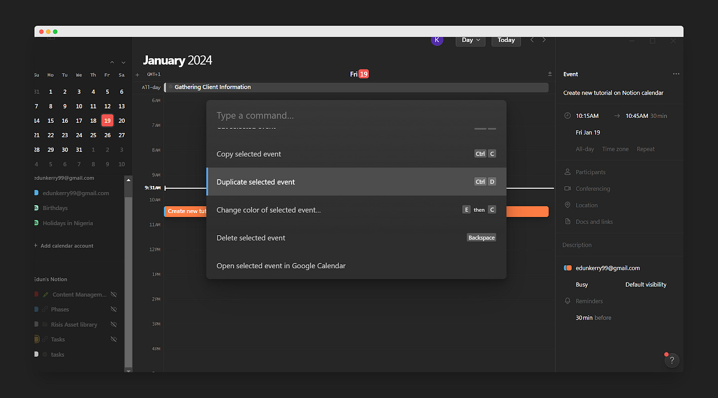718x398 pixels.
Task: Click the Birthdays feed icon
Action: [36, 208]
